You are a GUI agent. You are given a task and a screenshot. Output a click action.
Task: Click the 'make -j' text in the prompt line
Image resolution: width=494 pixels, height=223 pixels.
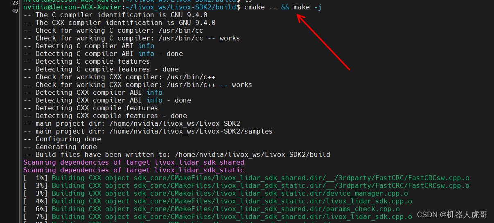(308, 7)
